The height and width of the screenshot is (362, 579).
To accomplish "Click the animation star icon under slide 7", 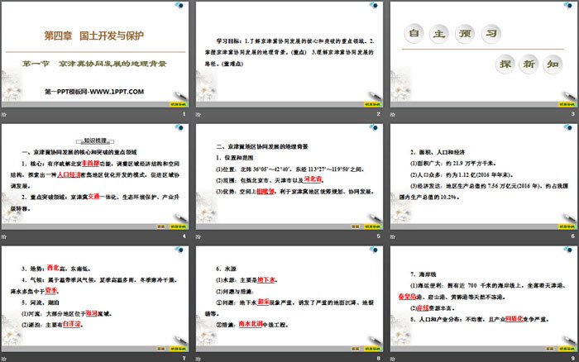I will [4, 359].
